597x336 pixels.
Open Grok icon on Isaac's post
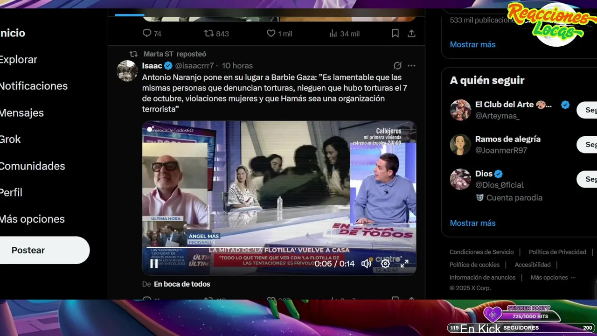pyautogui.click(x=397, y=65)
